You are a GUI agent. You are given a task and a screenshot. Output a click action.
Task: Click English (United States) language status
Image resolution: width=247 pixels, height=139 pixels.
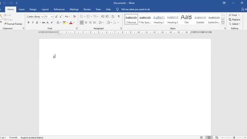(32, 137)
